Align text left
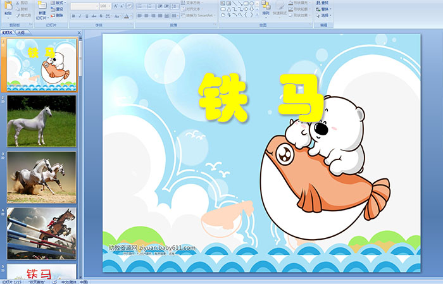 [139, 16]
